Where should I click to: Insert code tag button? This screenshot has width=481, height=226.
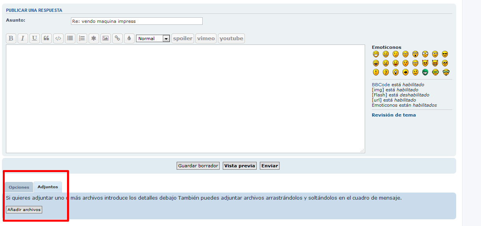(58, 38)
